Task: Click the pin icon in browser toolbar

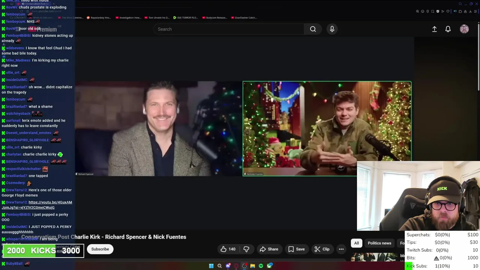Action: (427, 11)
